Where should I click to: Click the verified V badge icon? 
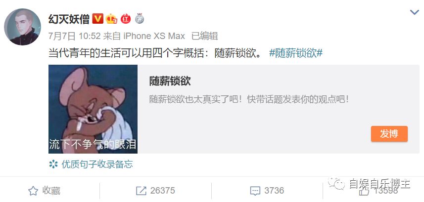(97, 19)
